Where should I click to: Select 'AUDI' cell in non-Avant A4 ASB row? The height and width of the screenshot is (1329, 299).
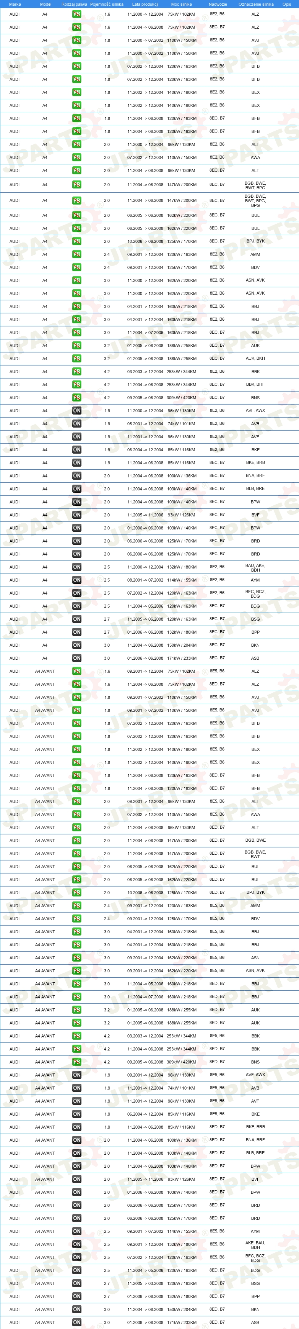point(15,658)
